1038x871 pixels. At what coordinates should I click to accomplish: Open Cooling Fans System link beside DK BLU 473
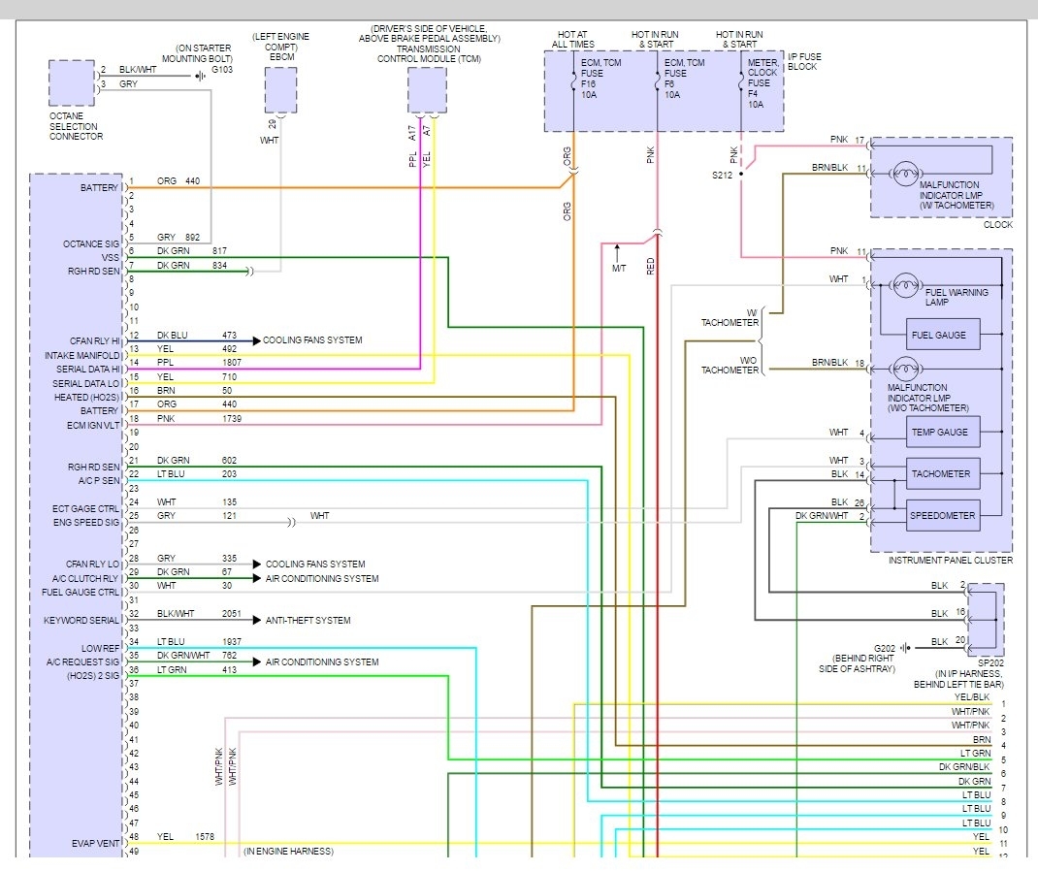coord(312,341)
